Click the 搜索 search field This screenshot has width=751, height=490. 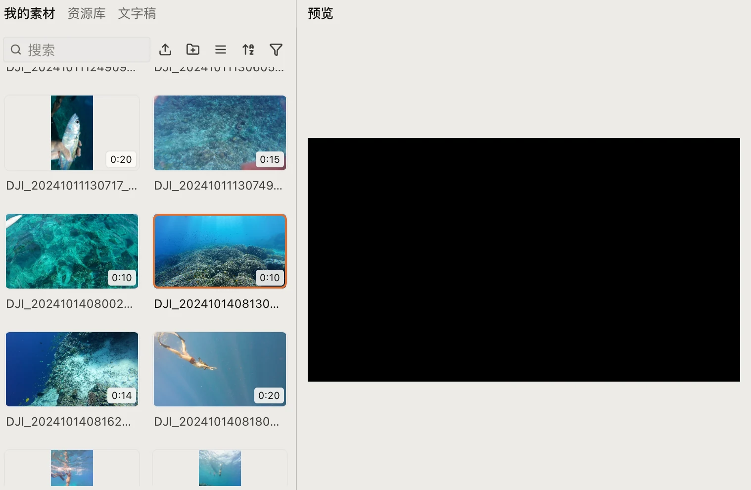(77, 49)
